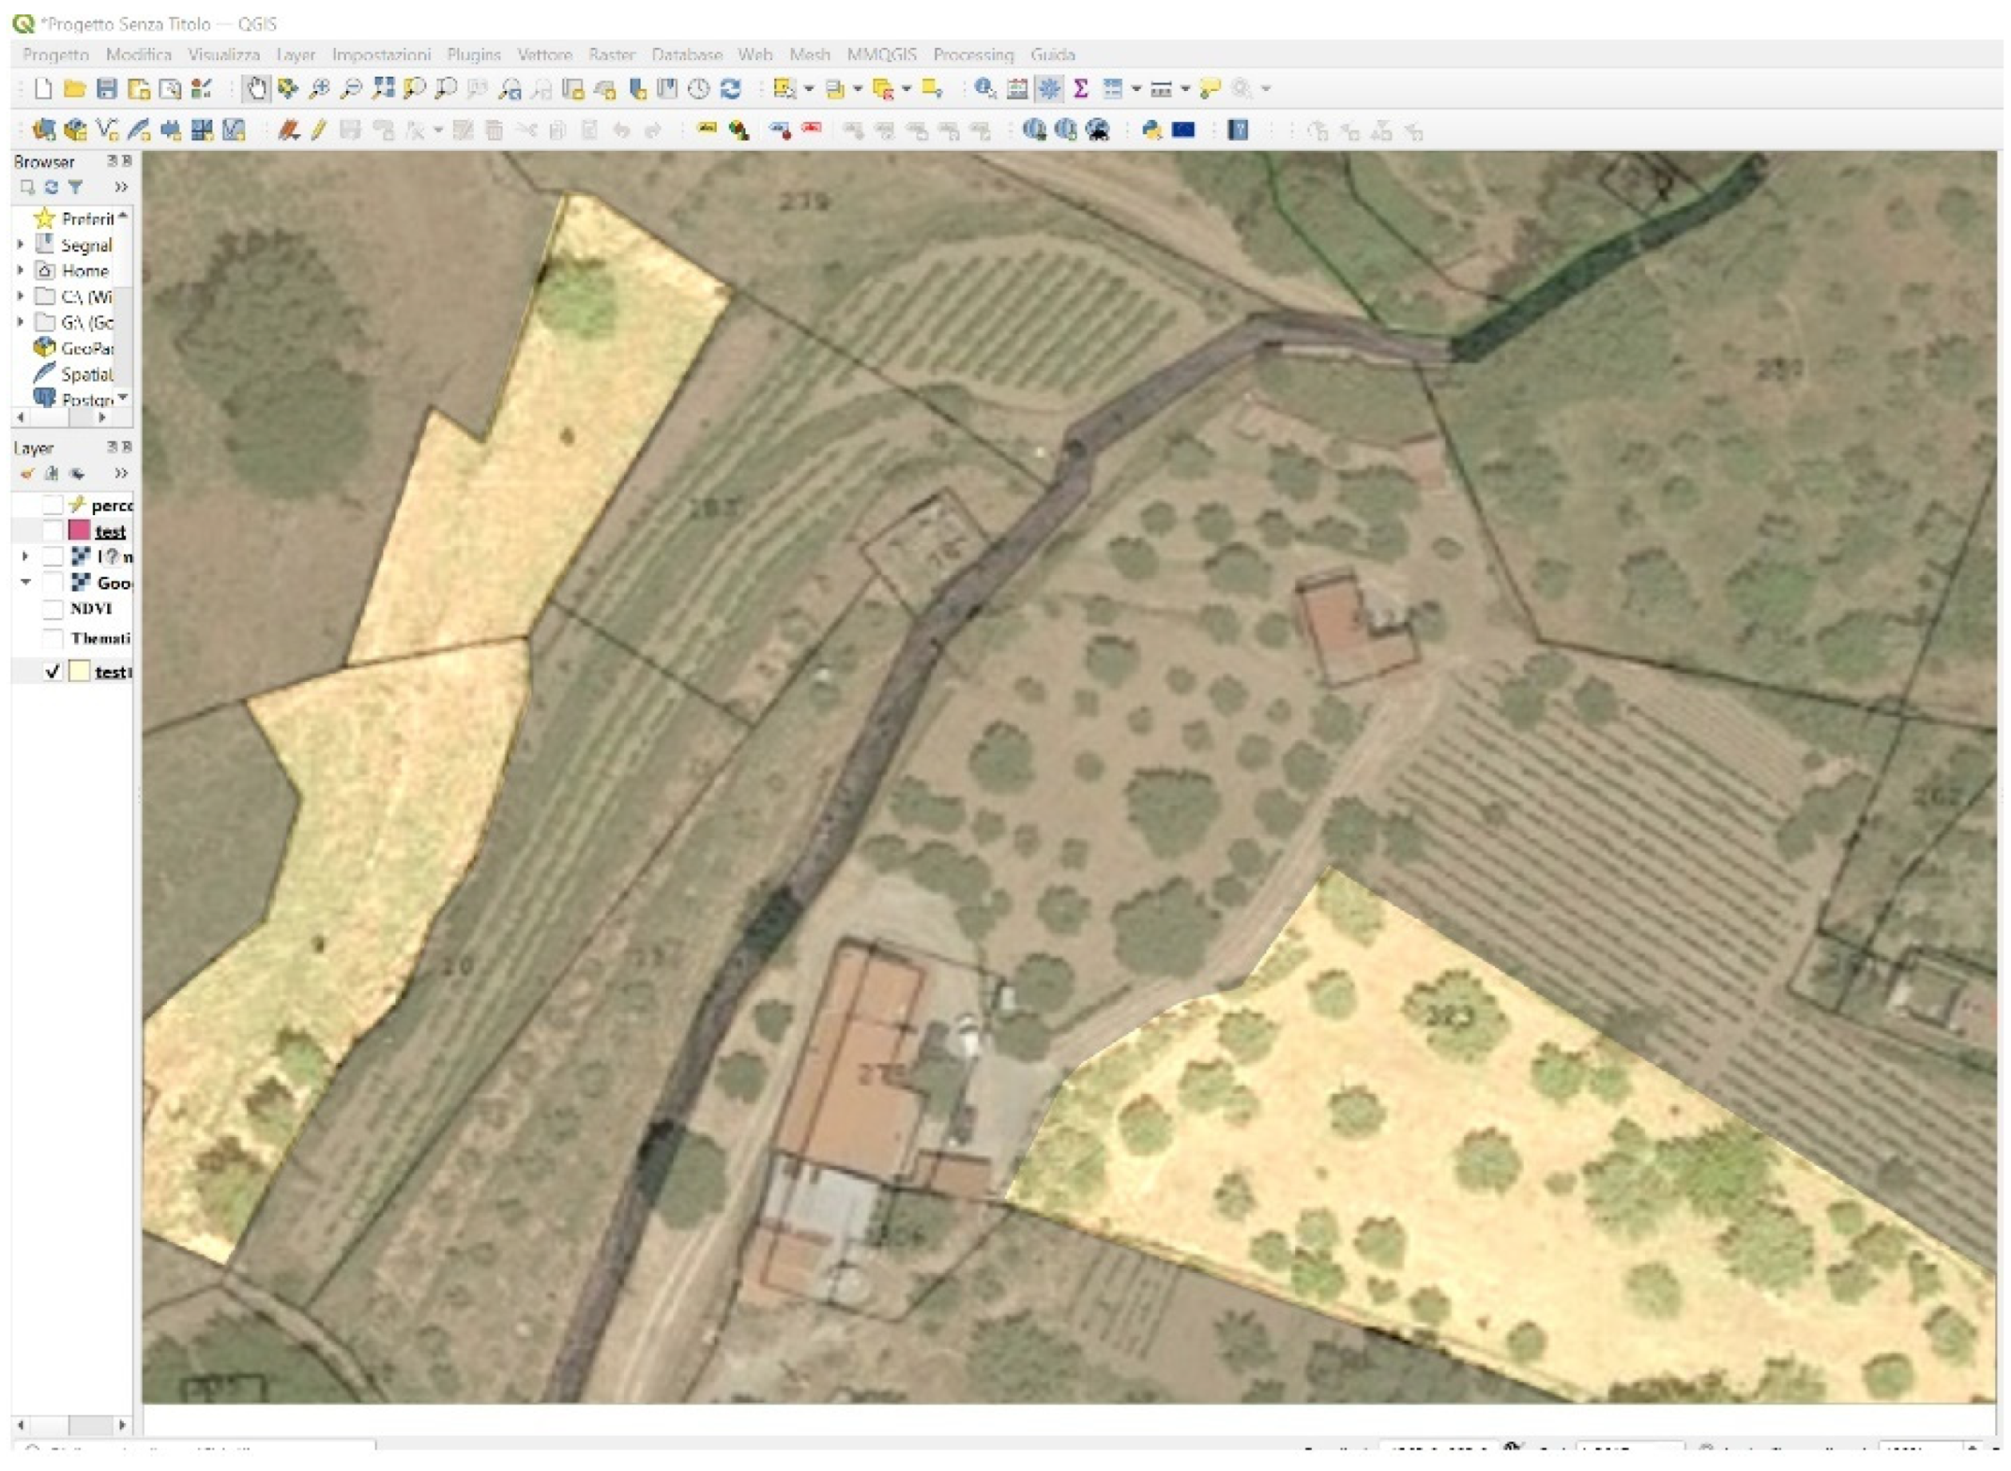The image size is (2011, 1471).
Task: Open the Vettore menu
Action: (544, 54)
